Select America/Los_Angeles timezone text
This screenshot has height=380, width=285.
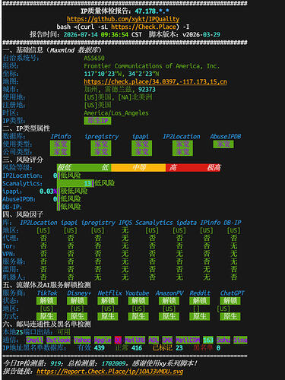pos(116,113)
